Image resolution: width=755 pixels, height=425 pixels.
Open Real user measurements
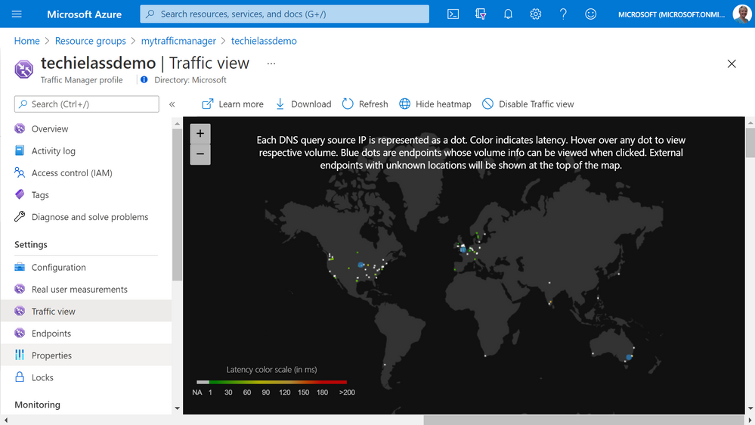tap(86, 290)
